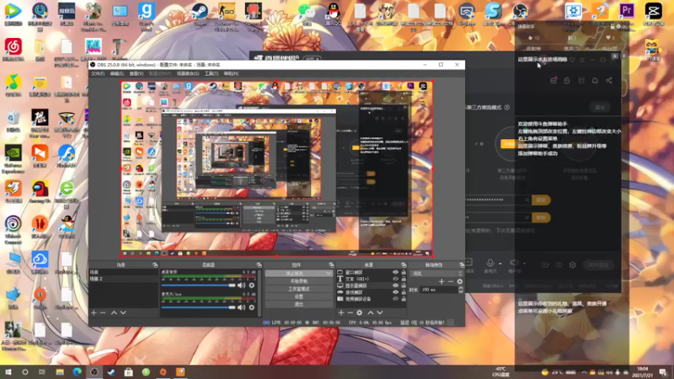Viewport: 674px width, 379px height.
Task: Open Windows Start menu on taskbar
Action: point(8,372)
